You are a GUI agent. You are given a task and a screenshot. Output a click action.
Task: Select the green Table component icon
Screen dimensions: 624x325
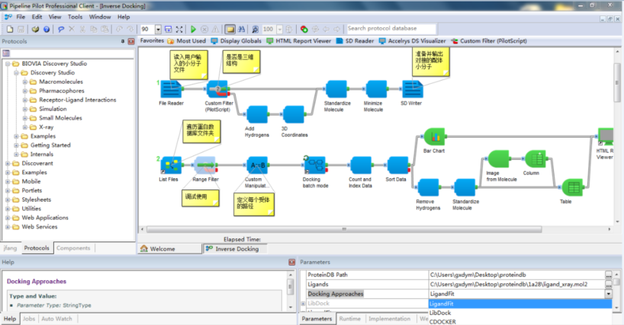pos(572,187)
